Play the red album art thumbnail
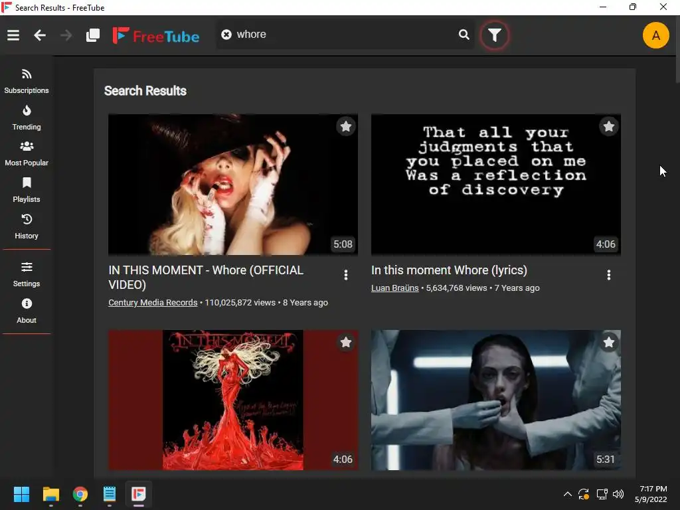680x510 pixels. 233,400
